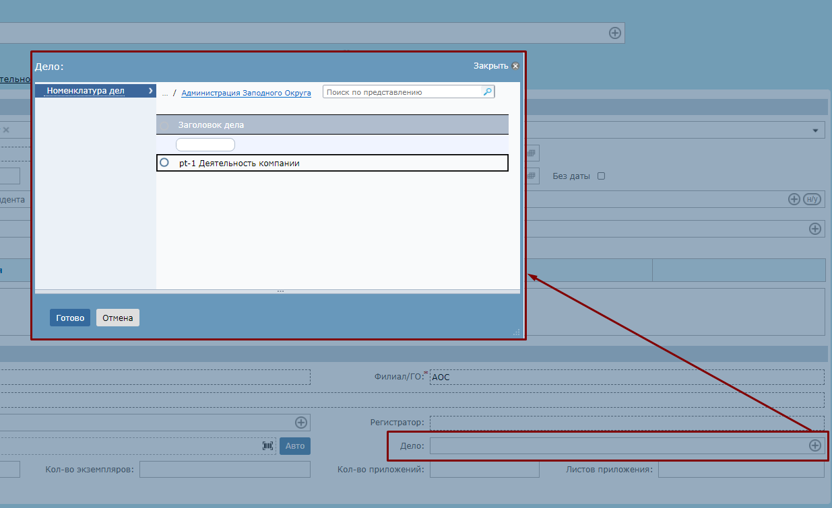Click the search magnifier icon in dialog
The width and height of the screenshot is (832, 508).
pos(488,92)
